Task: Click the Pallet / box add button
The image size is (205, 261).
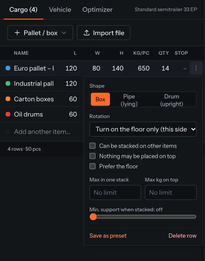Action: 40,33
